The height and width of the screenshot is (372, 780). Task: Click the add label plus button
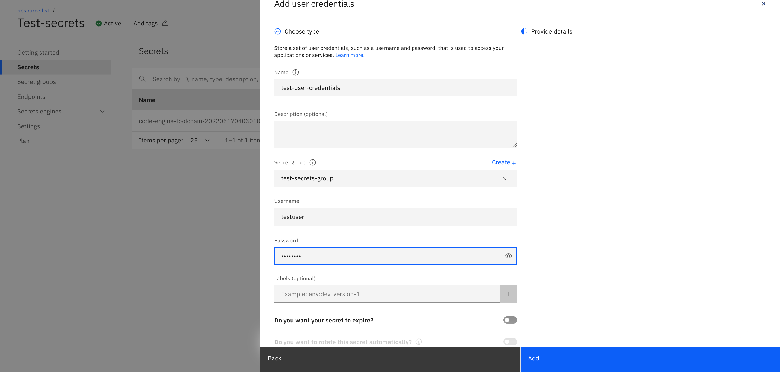click(x=508, y=294)
